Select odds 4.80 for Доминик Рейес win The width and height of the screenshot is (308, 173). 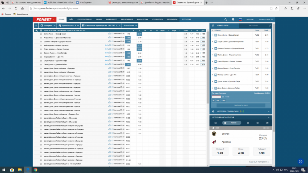click(x=140, y=65)
